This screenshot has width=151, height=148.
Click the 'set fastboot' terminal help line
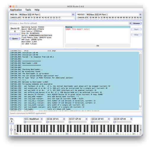67,86
